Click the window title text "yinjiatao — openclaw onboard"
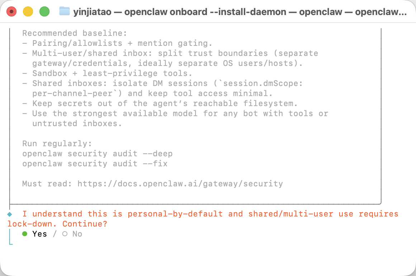This screenshot has width=416, height=276. pos(140,12)
